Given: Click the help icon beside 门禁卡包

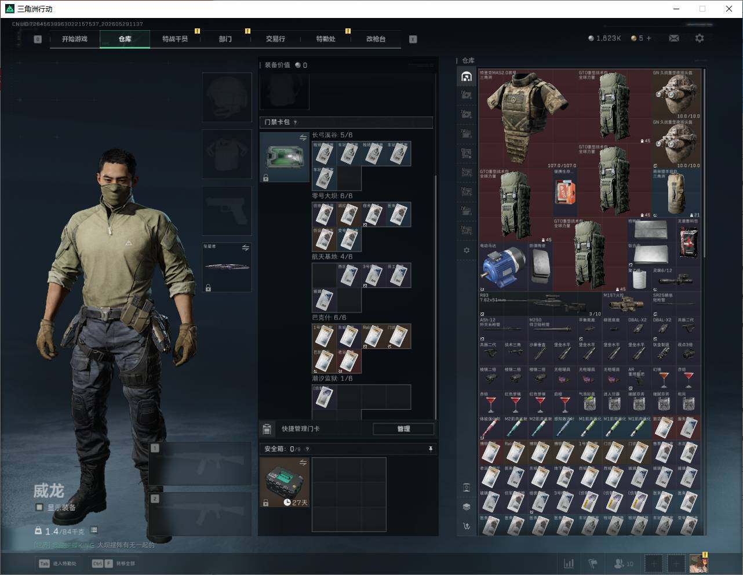Looking at the screenshot, I should coord(296,122).
